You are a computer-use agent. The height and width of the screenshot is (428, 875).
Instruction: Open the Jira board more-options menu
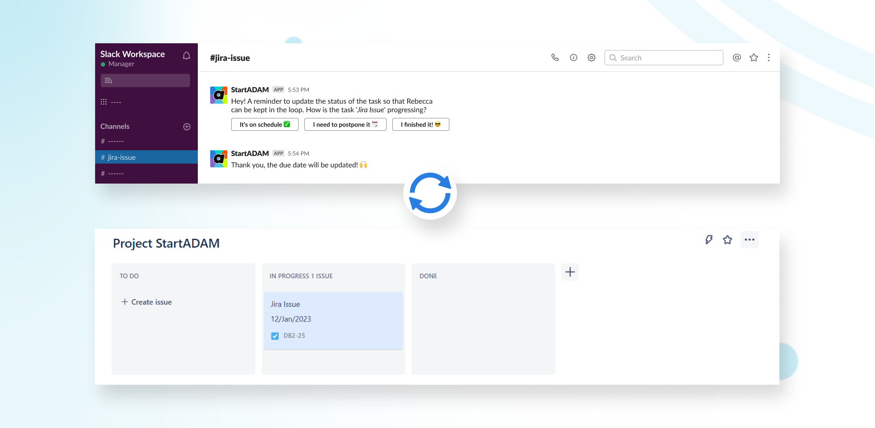(749, 240)
